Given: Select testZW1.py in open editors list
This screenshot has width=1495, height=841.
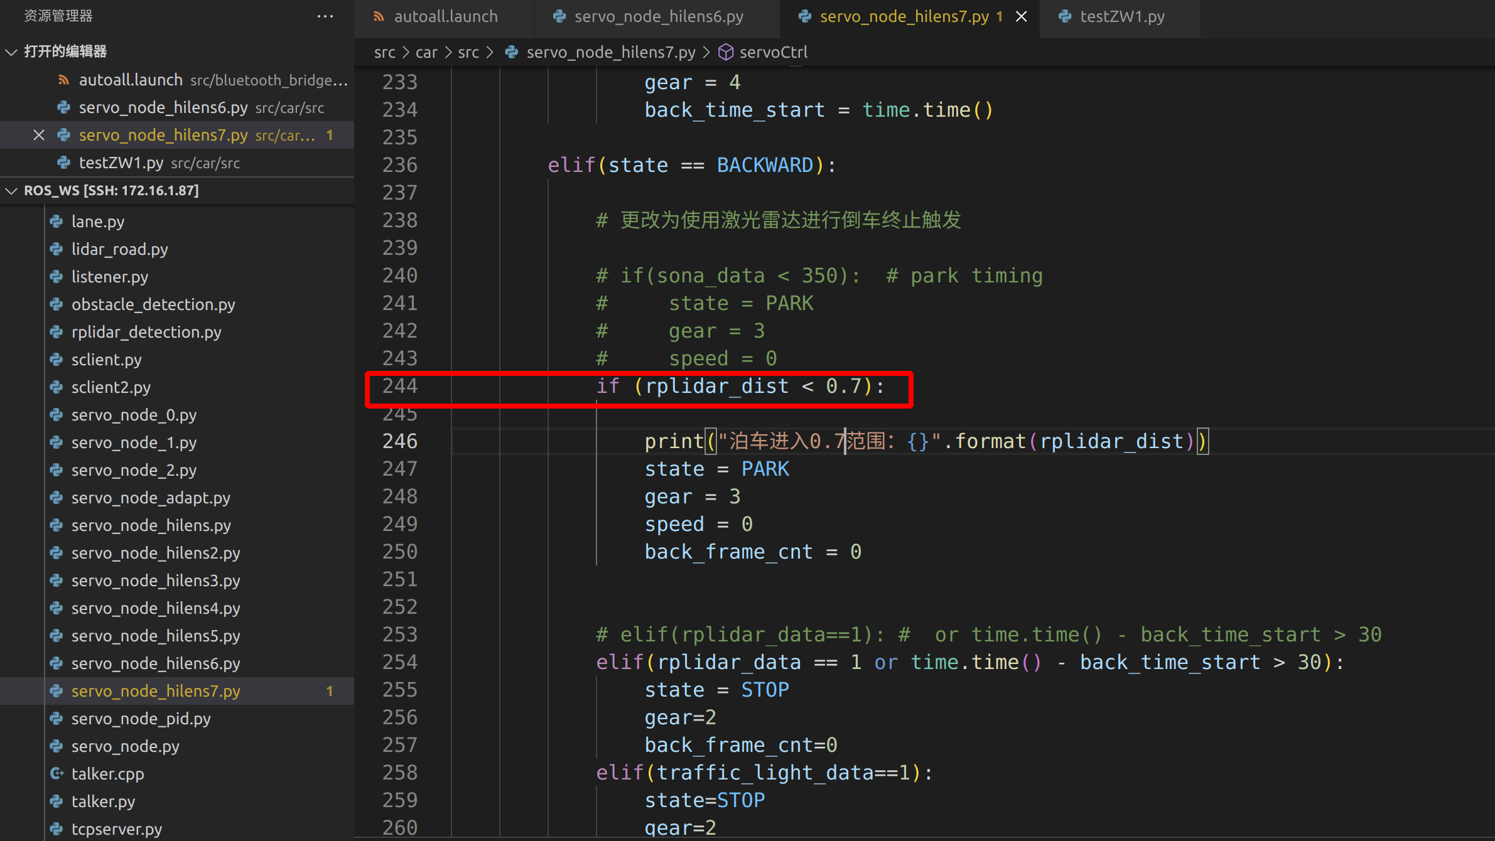Looking at the screenshot, I should [121, 163].
